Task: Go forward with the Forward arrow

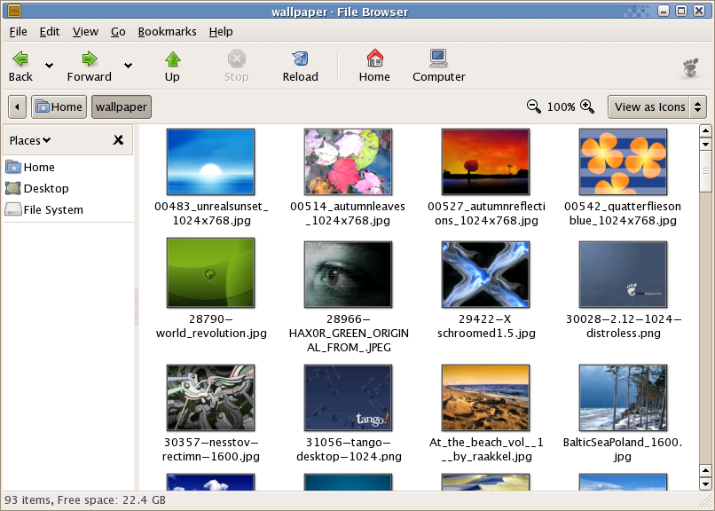Action: tap(89, 67)
